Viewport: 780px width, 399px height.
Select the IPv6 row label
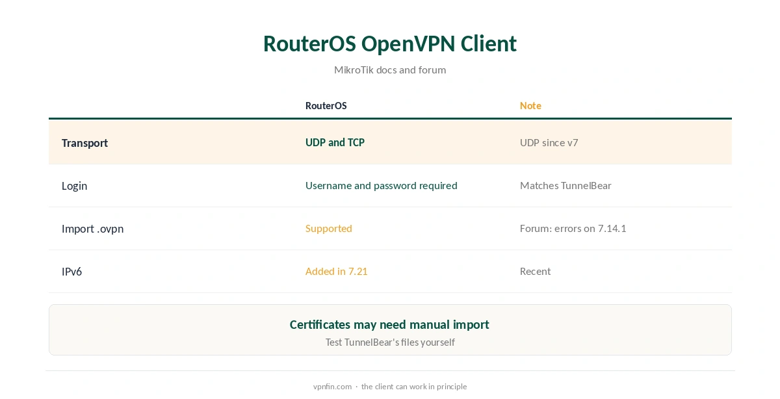click(71, 272)
